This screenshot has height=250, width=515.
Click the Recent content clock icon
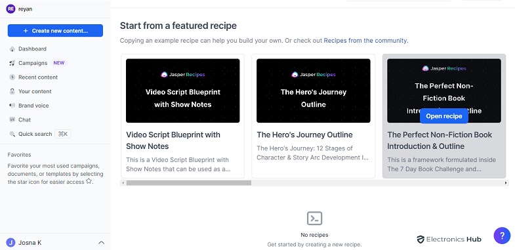pyautogui.click(x=12, y=77)
